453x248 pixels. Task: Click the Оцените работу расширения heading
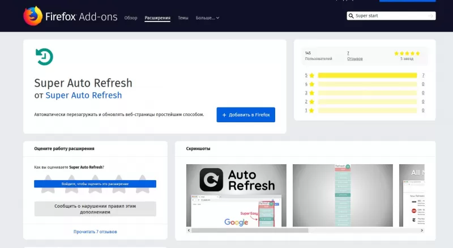click(x=64, y=148)
